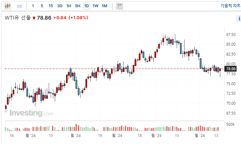Select the 1W interval
Screen dimensions: 241x144
(x=95, y=6)
